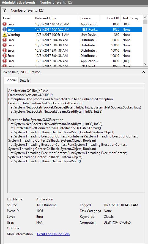Switch to the Details tab
148x244 pixels.
(24, 80)
